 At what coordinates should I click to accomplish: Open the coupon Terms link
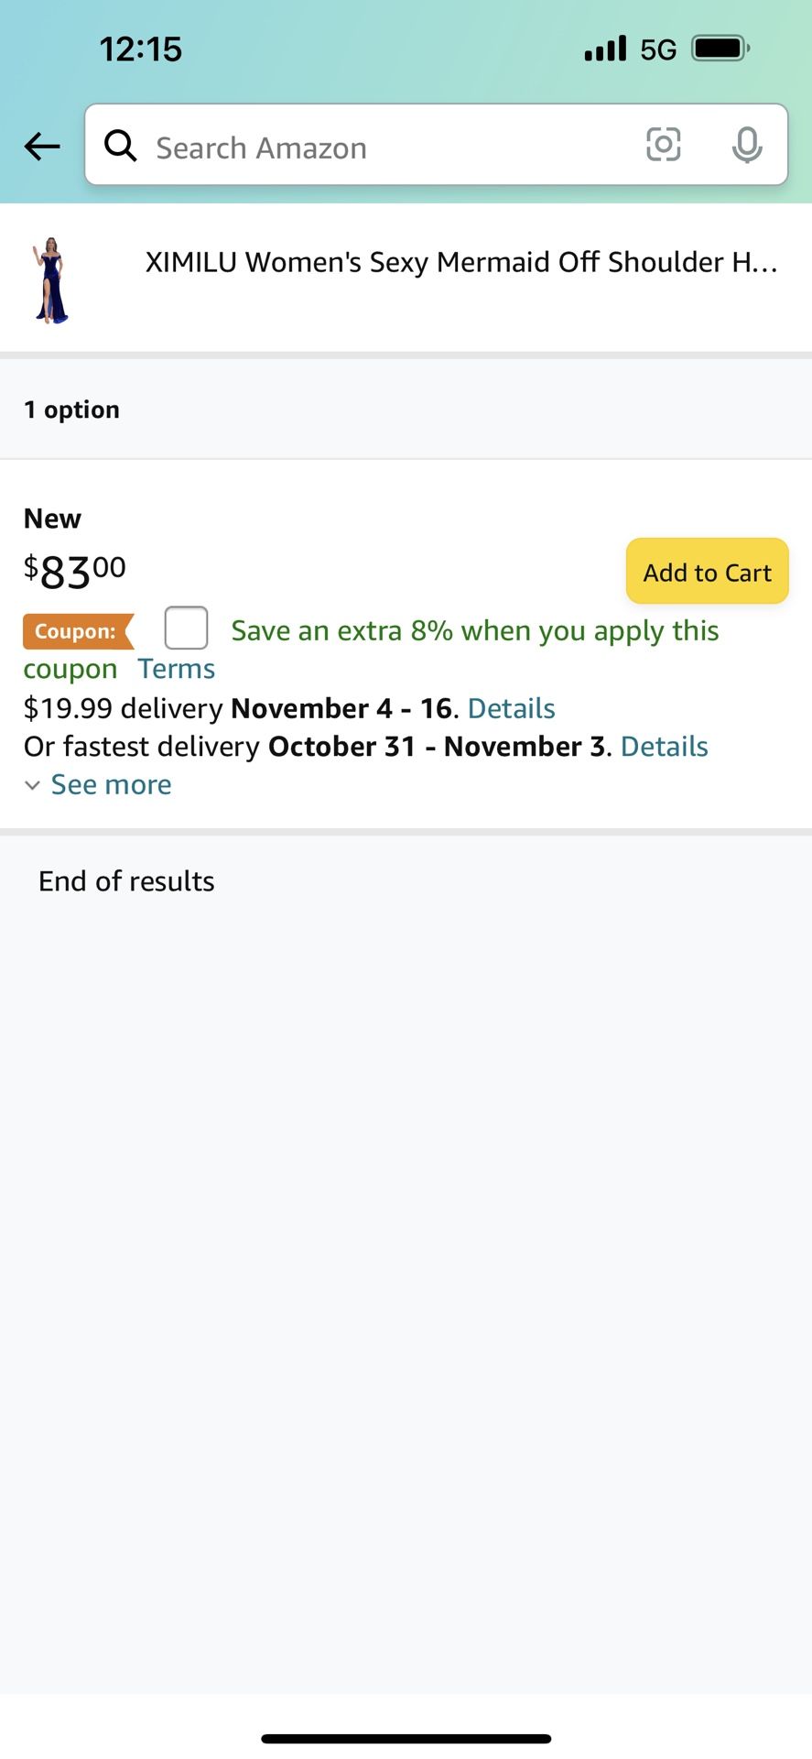177,669
